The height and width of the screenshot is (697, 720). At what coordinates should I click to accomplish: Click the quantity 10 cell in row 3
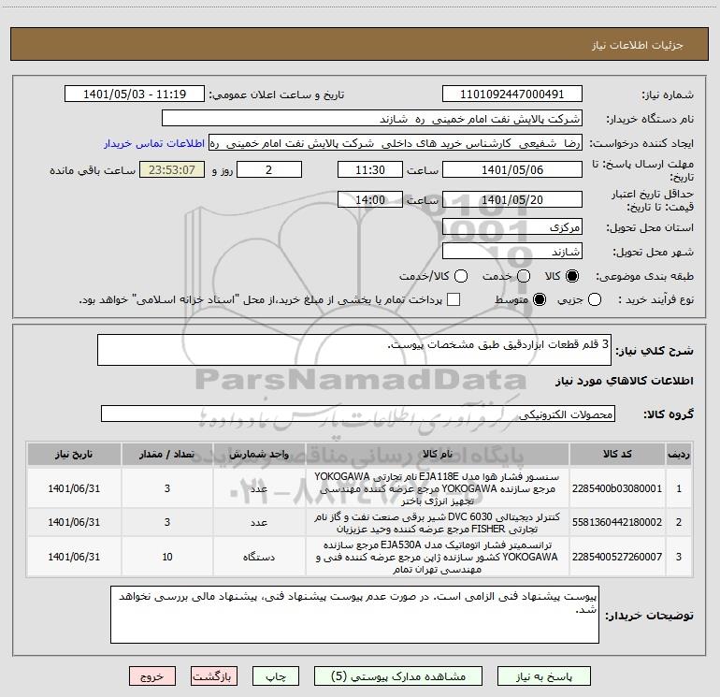tap(167, 557)
